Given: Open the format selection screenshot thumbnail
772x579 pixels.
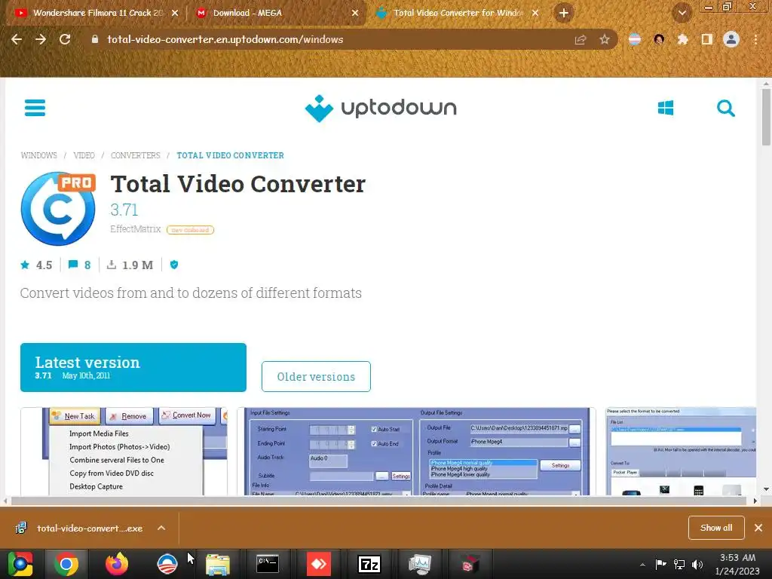Looking at the screenshot, I should pos(681,451).
